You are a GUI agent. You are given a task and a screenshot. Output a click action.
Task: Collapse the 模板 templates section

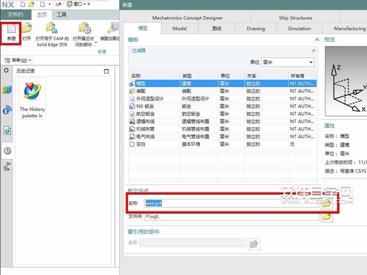click(317, 40)
